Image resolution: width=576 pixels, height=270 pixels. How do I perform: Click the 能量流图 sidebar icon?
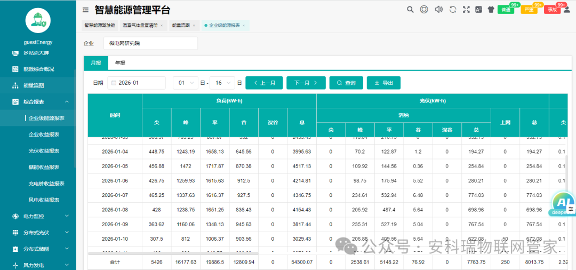(15, 85)
